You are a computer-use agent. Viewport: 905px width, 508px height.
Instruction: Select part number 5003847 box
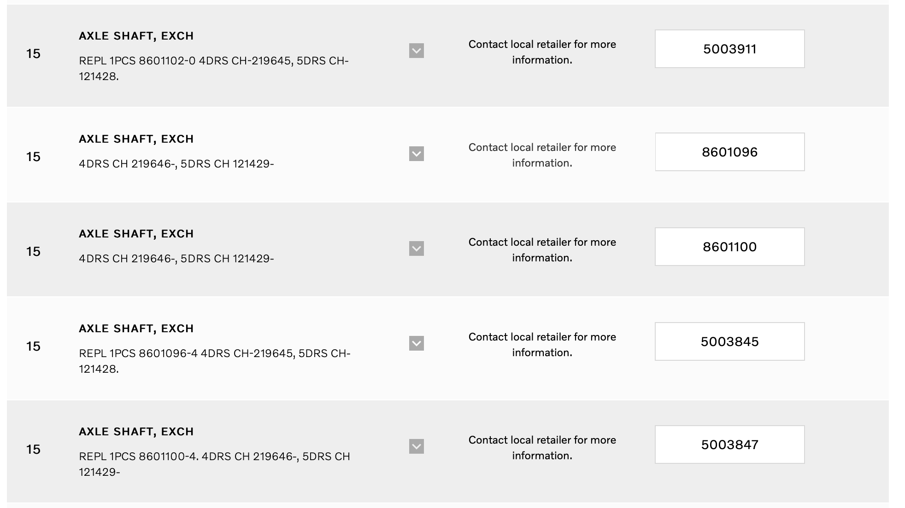729,444
